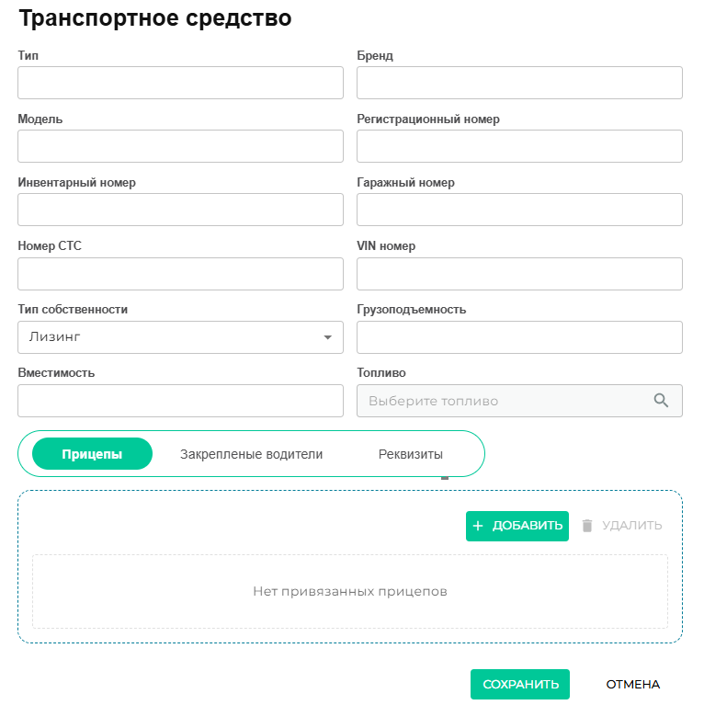Click the СОХРАНИТЬ button
The height and width of the screenshot is (705, 704).
tap(520, 684)
